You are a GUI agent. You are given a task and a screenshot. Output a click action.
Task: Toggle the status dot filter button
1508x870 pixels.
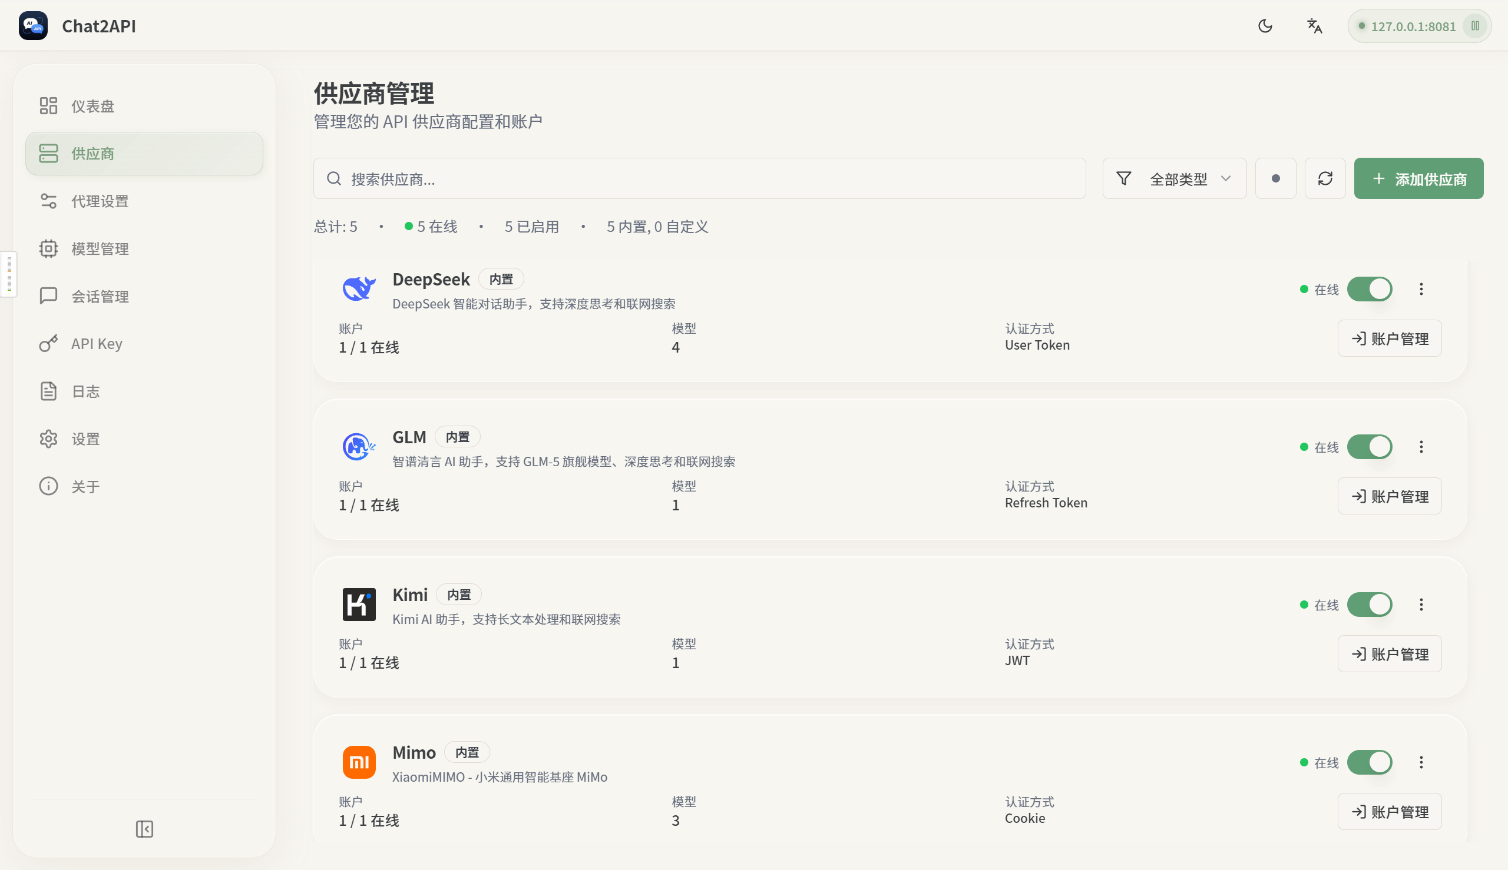[1275, 179]
